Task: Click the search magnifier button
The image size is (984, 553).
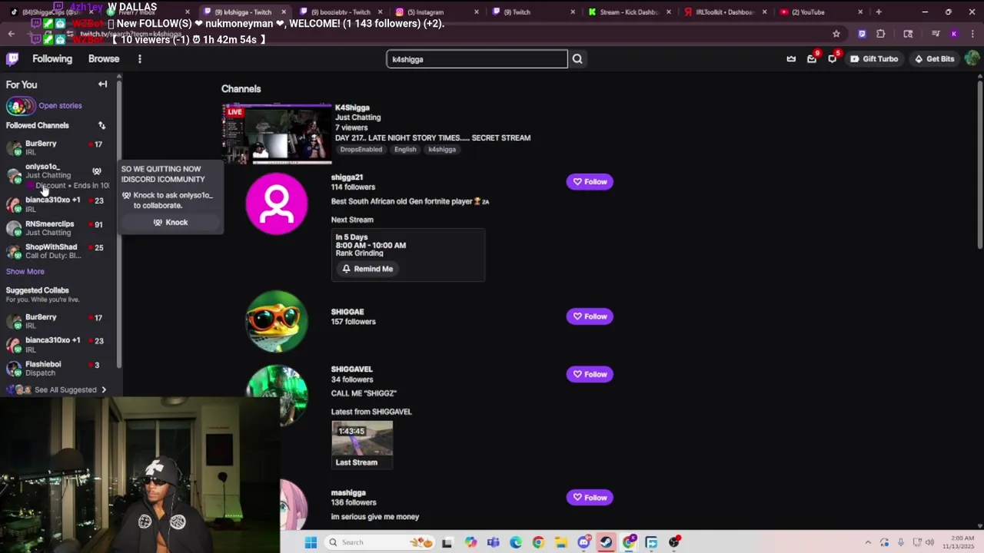Action: (x=577, y=59)
